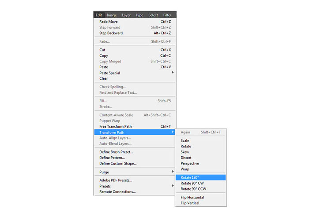
Task: Expand the Presets submenu
Action: [135, 186]
